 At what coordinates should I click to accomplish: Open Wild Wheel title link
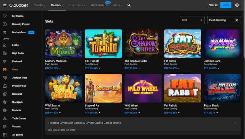[x=131, y=105]
